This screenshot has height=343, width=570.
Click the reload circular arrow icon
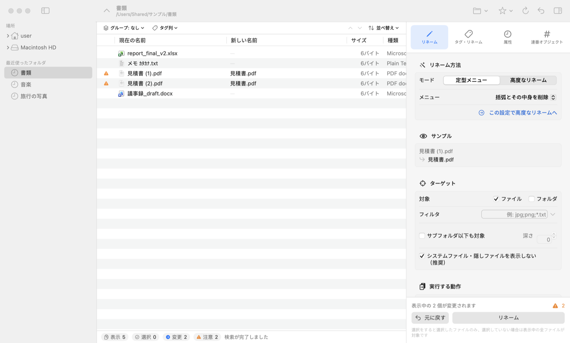pos(525,11)
